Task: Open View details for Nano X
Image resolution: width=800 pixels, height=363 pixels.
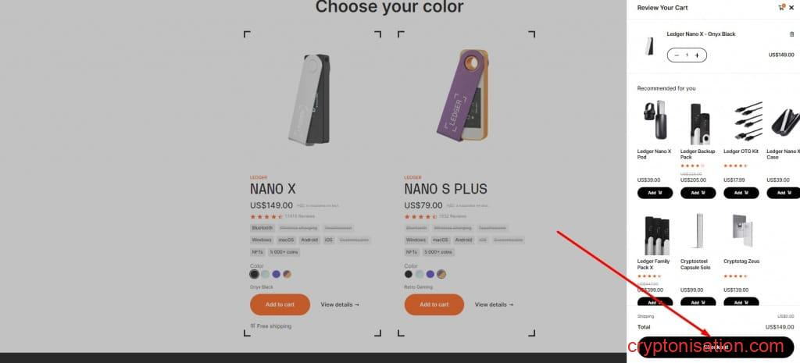Action: pos(340,304)
